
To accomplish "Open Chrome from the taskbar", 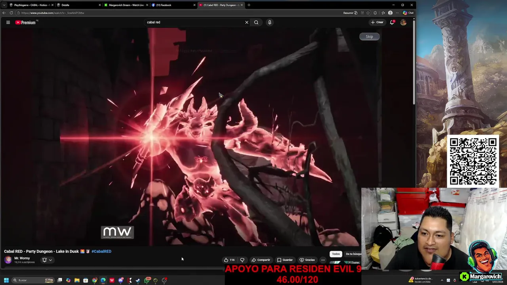I will 95,280.
